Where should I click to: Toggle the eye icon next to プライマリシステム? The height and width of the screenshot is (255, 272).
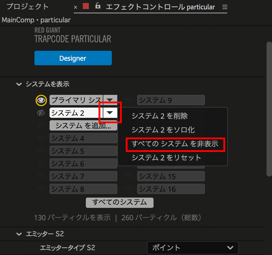point(41,100)
